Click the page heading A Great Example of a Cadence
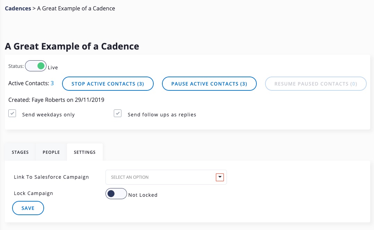 click(x=72, y=46)
